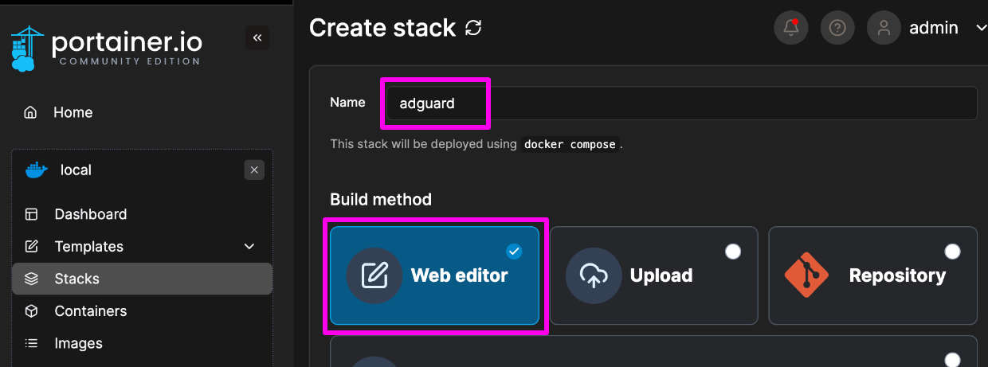Close the local environment with X button
Image resolution: width=988 pixels, height=367 pixels.
pyautogui.click(x=254, y=170)
